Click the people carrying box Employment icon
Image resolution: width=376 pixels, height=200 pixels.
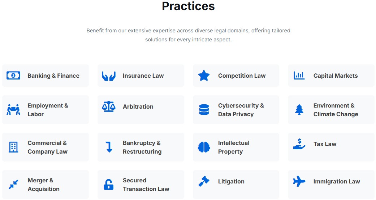coord(13,110)
